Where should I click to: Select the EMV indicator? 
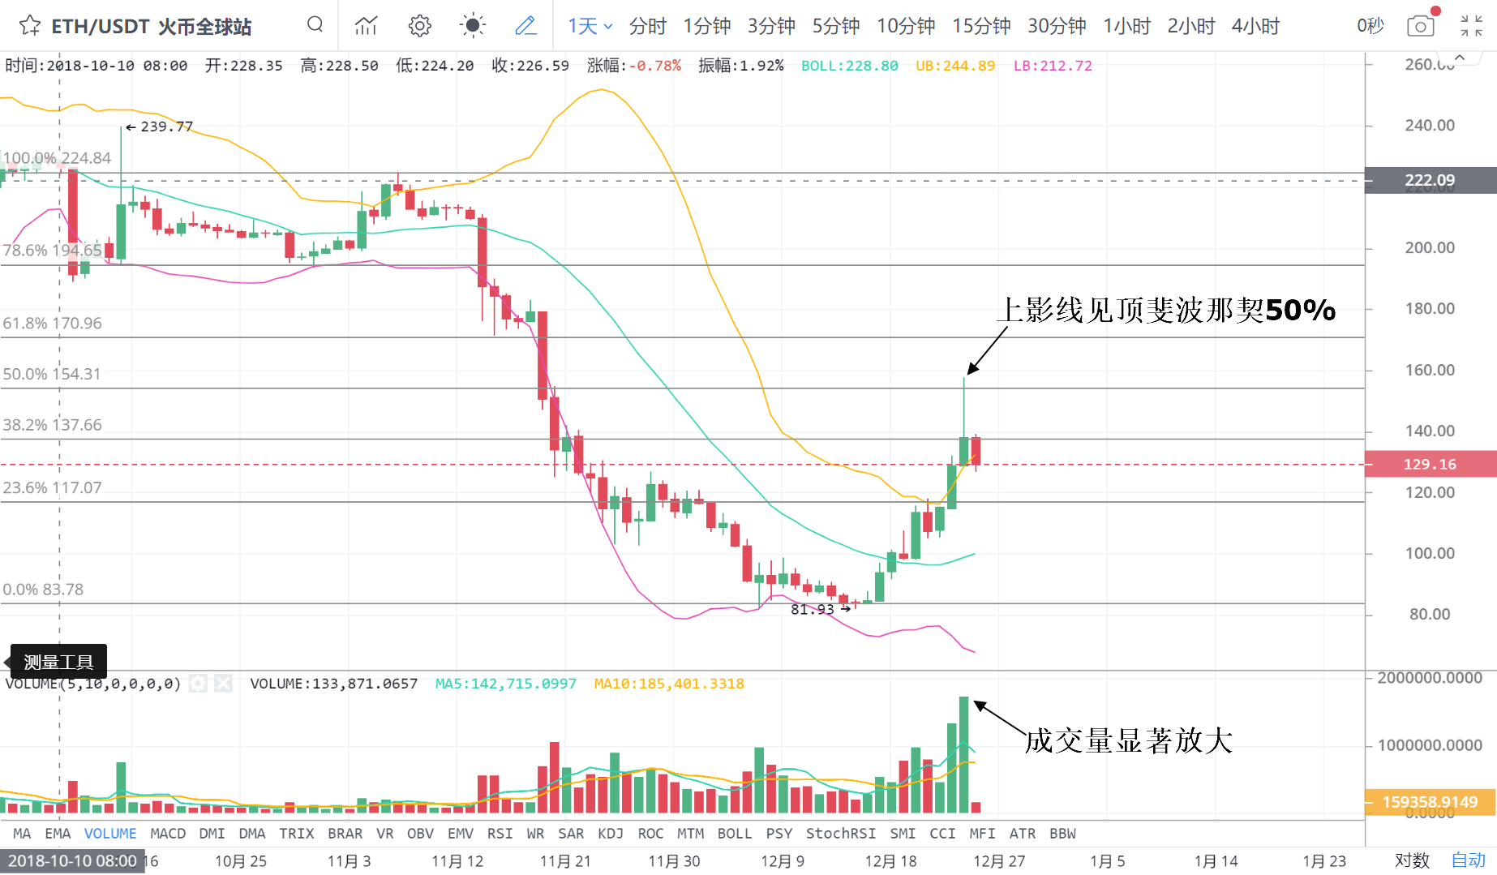[461, 833]
